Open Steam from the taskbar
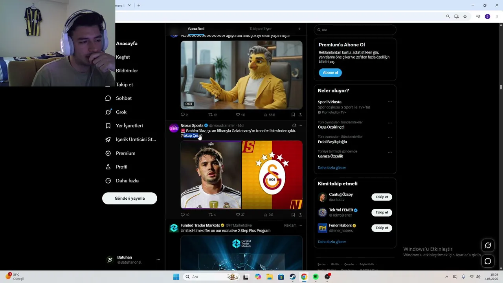The width and height of the screenshot is (503, 283). (293, 277)
